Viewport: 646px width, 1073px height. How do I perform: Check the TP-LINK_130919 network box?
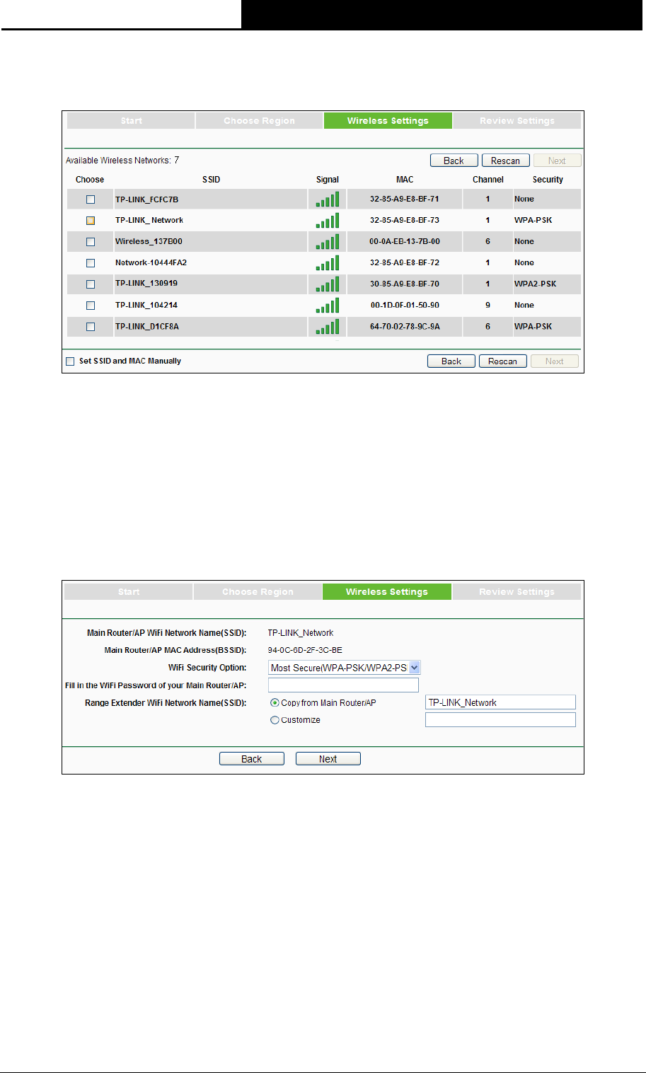[91, 284]
